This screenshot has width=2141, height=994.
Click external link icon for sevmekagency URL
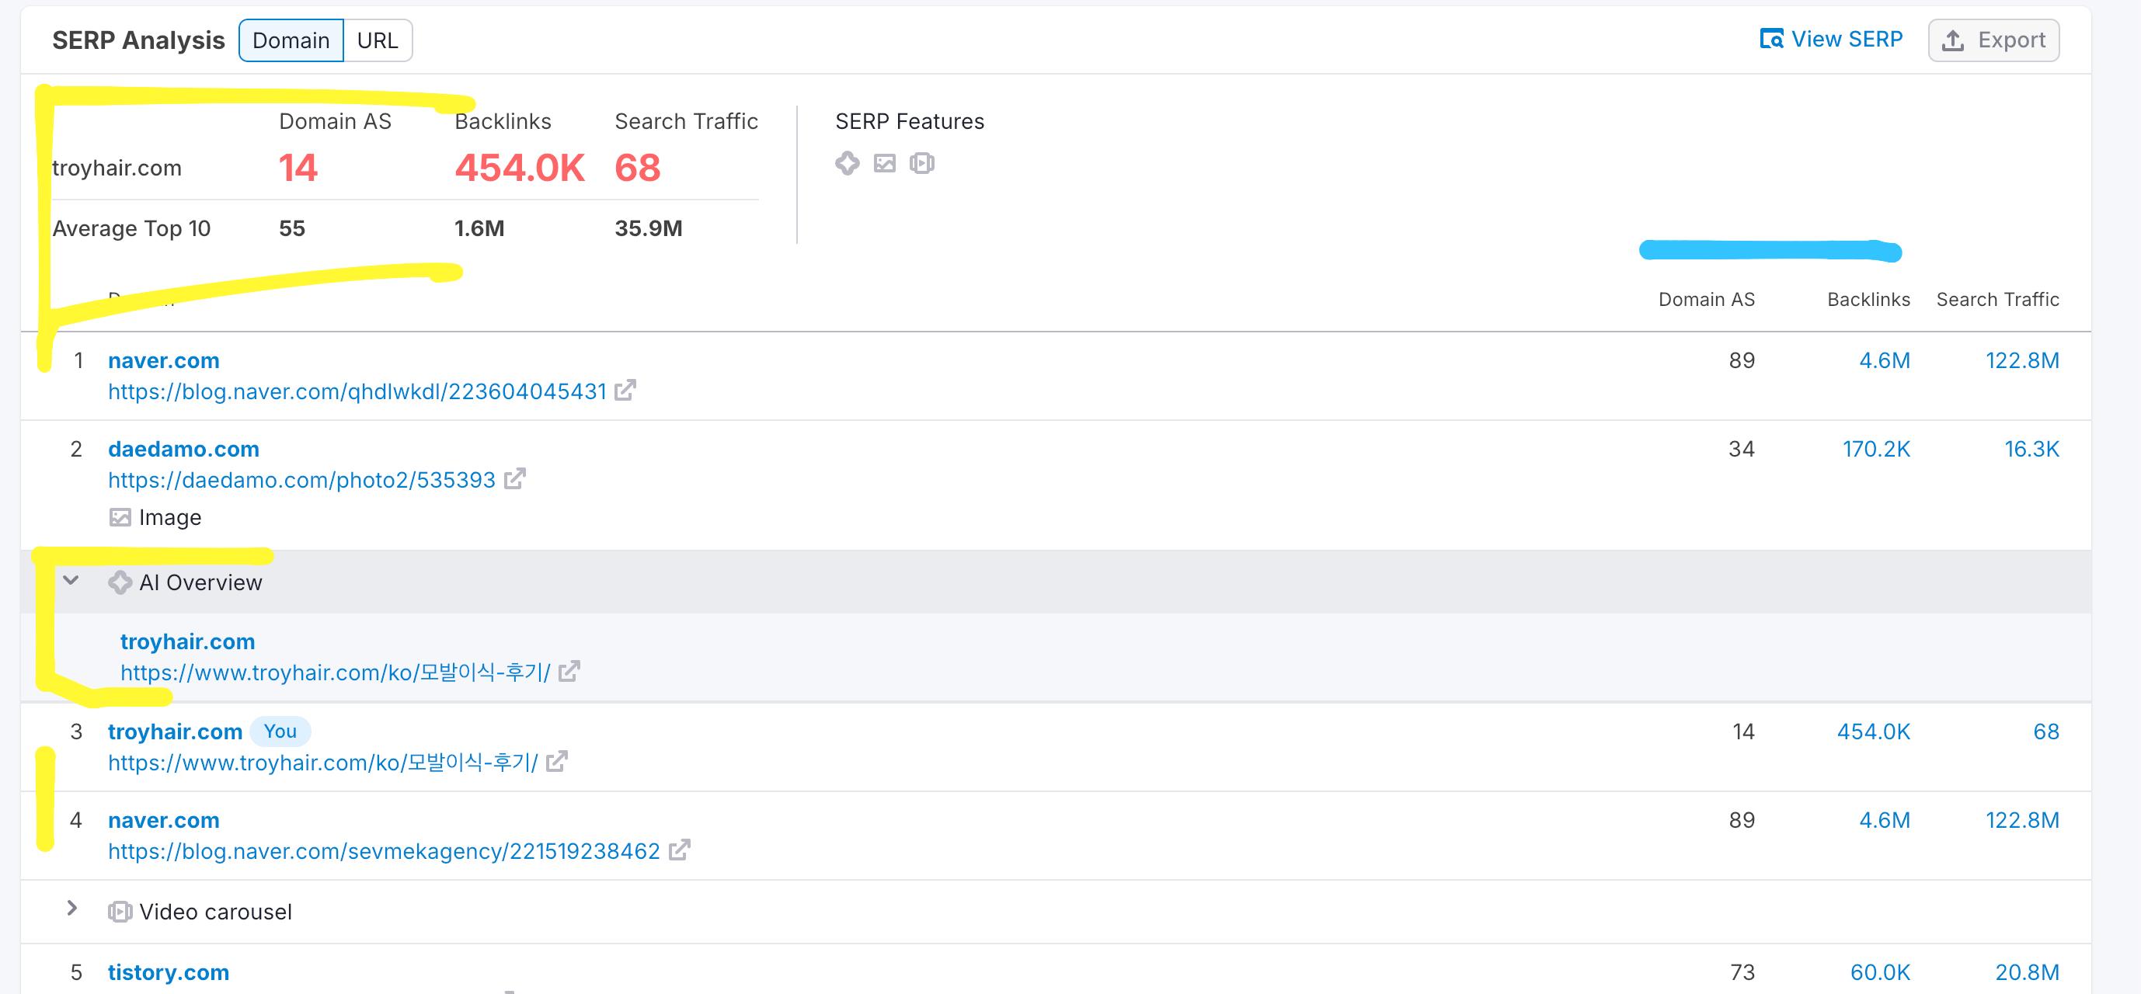(679, 850)
